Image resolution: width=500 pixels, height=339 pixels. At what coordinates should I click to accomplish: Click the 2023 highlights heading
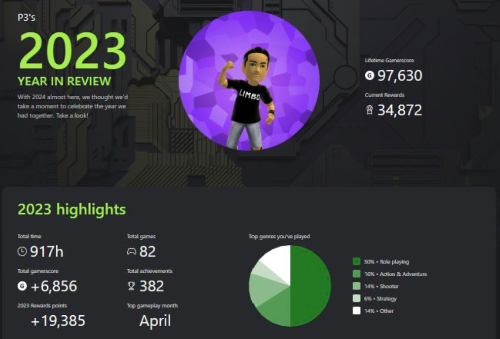pos(72,210)
